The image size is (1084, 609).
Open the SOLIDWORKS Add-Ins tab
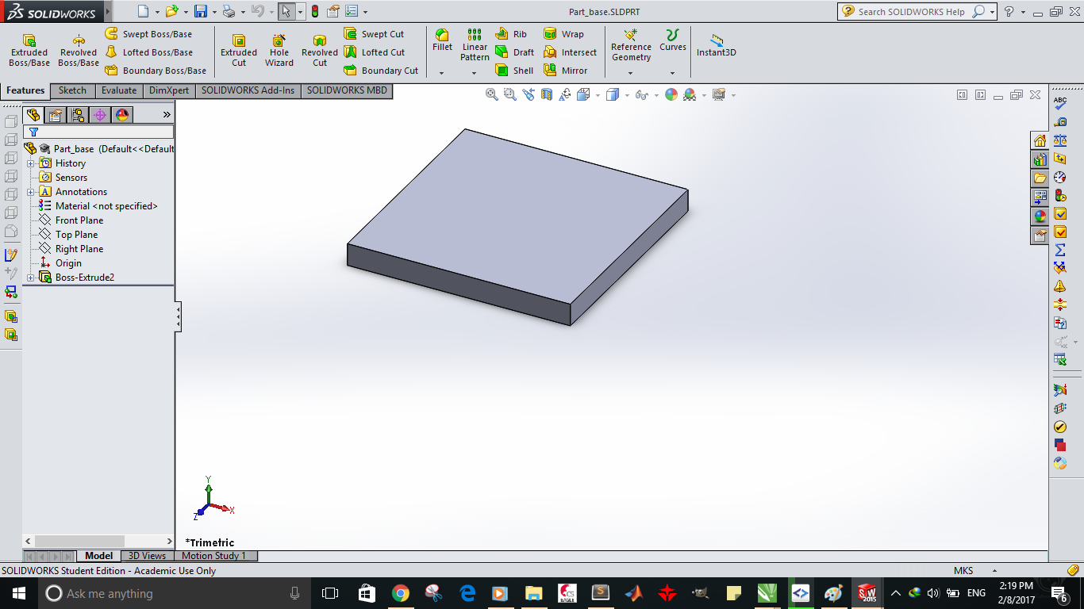pos(248,90)
